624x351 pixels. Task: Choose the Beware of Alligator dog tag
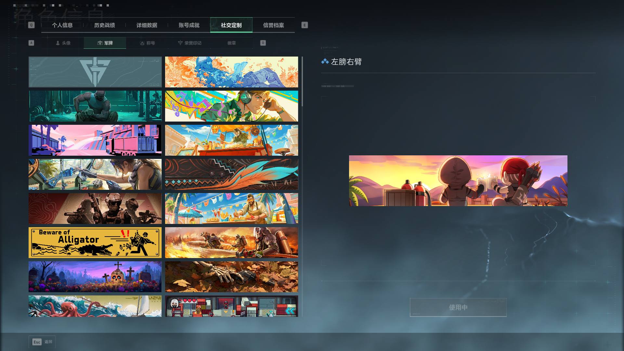(x=95, y=243)
